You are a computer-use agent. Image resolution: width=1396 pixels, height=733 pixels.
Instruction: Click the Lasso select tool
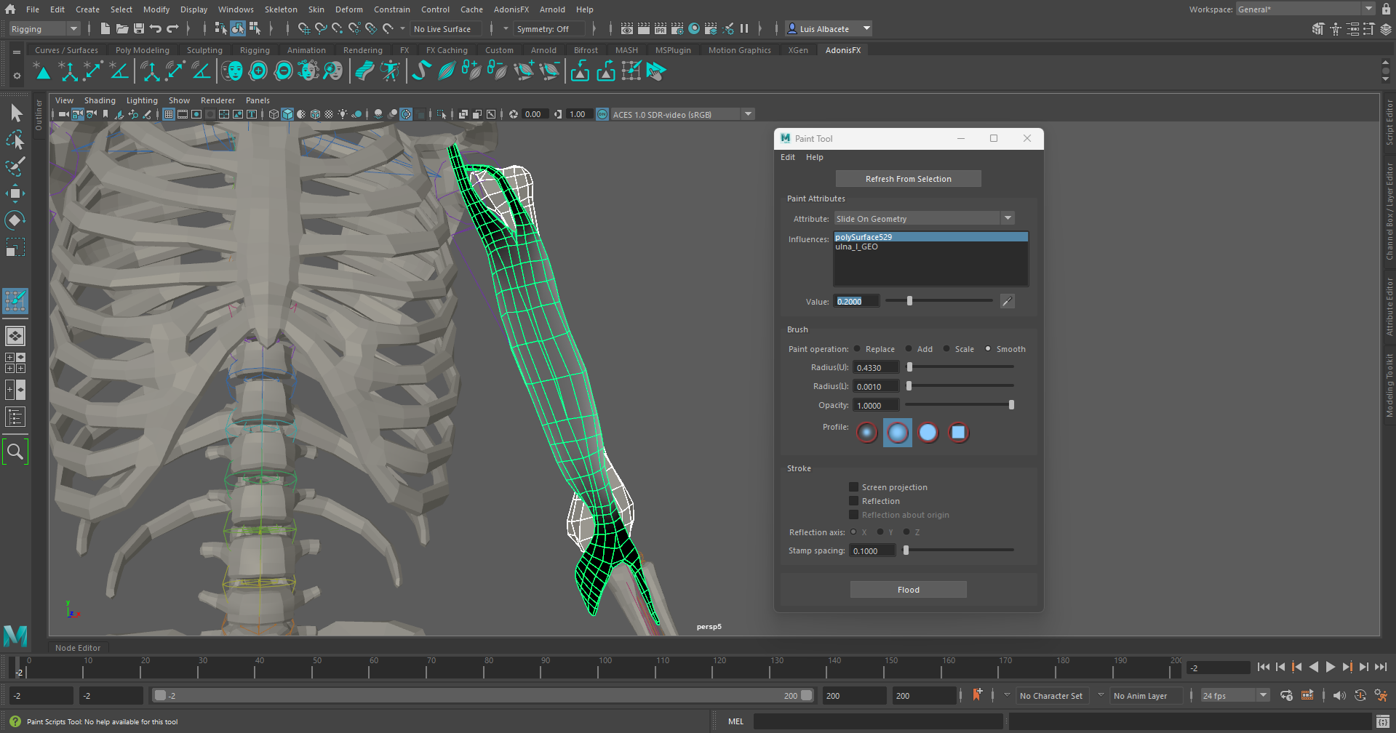click(15, 140)
